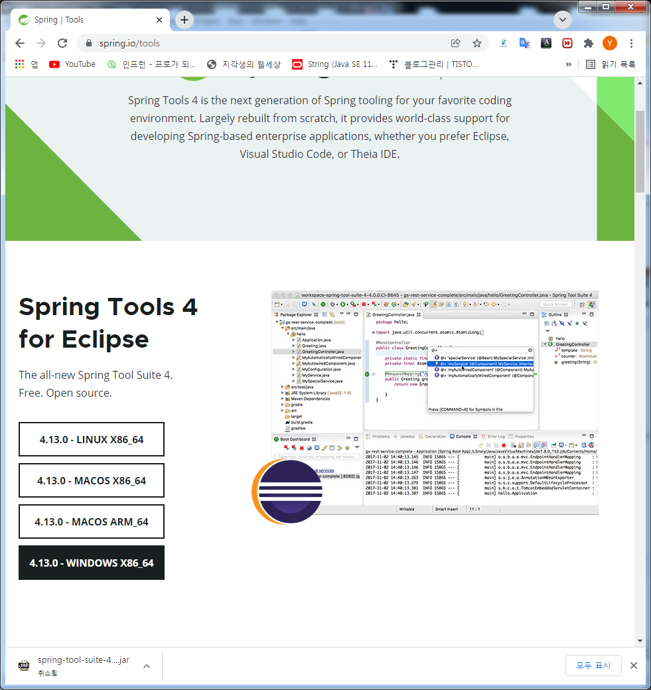The image size is (651, 690).
Task: Open the reading list 읽기 목록
Action: coord(611,64)
